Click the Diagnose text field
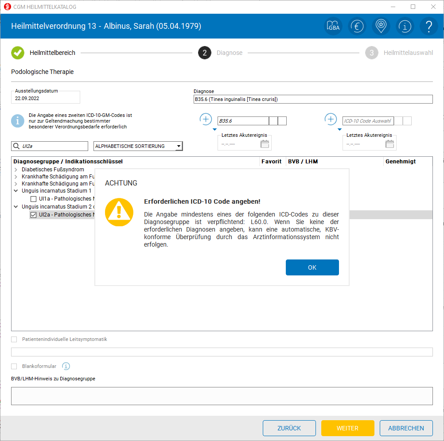 [x=313, y=99]
